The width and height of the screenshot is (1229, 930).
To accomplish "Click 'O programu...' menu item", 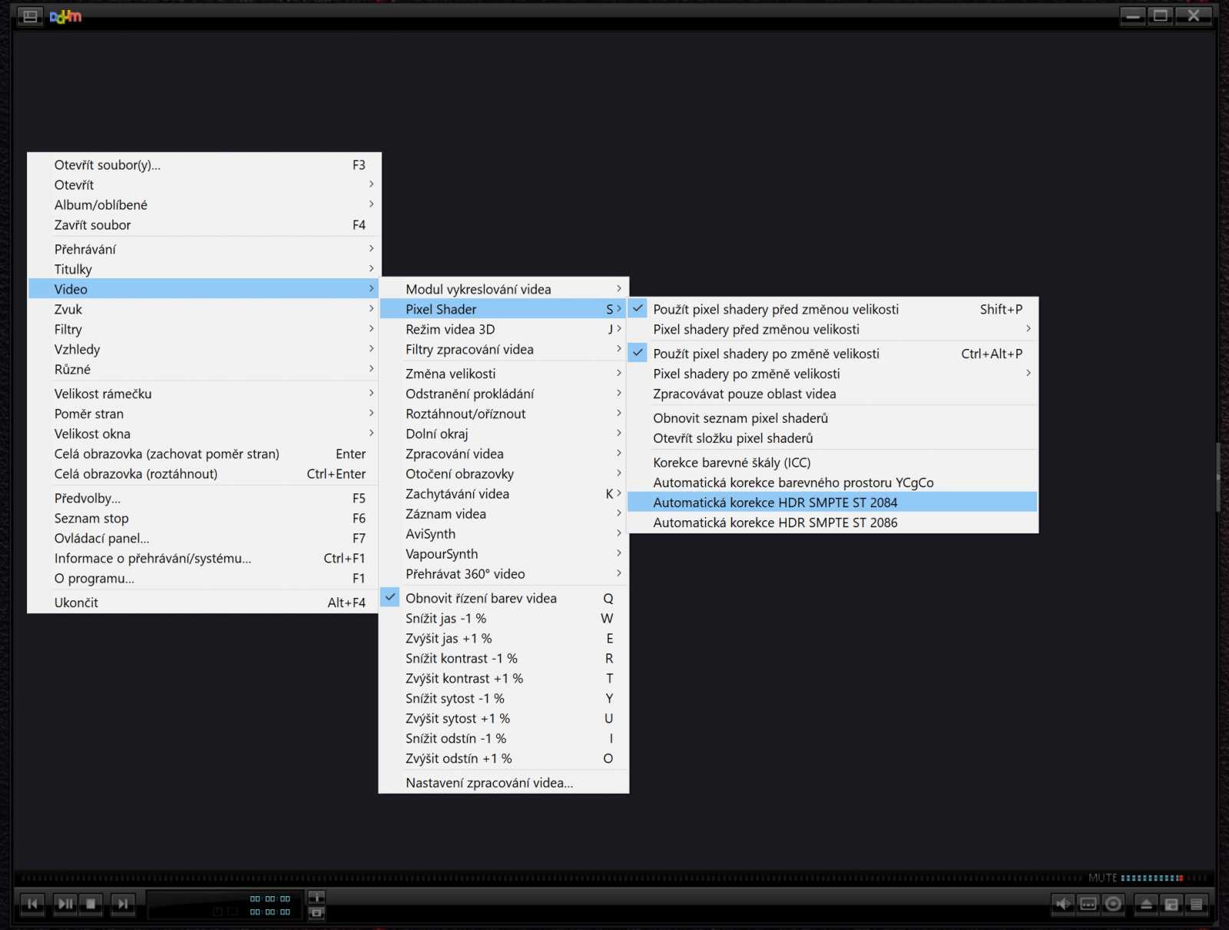I will (204, 578).
